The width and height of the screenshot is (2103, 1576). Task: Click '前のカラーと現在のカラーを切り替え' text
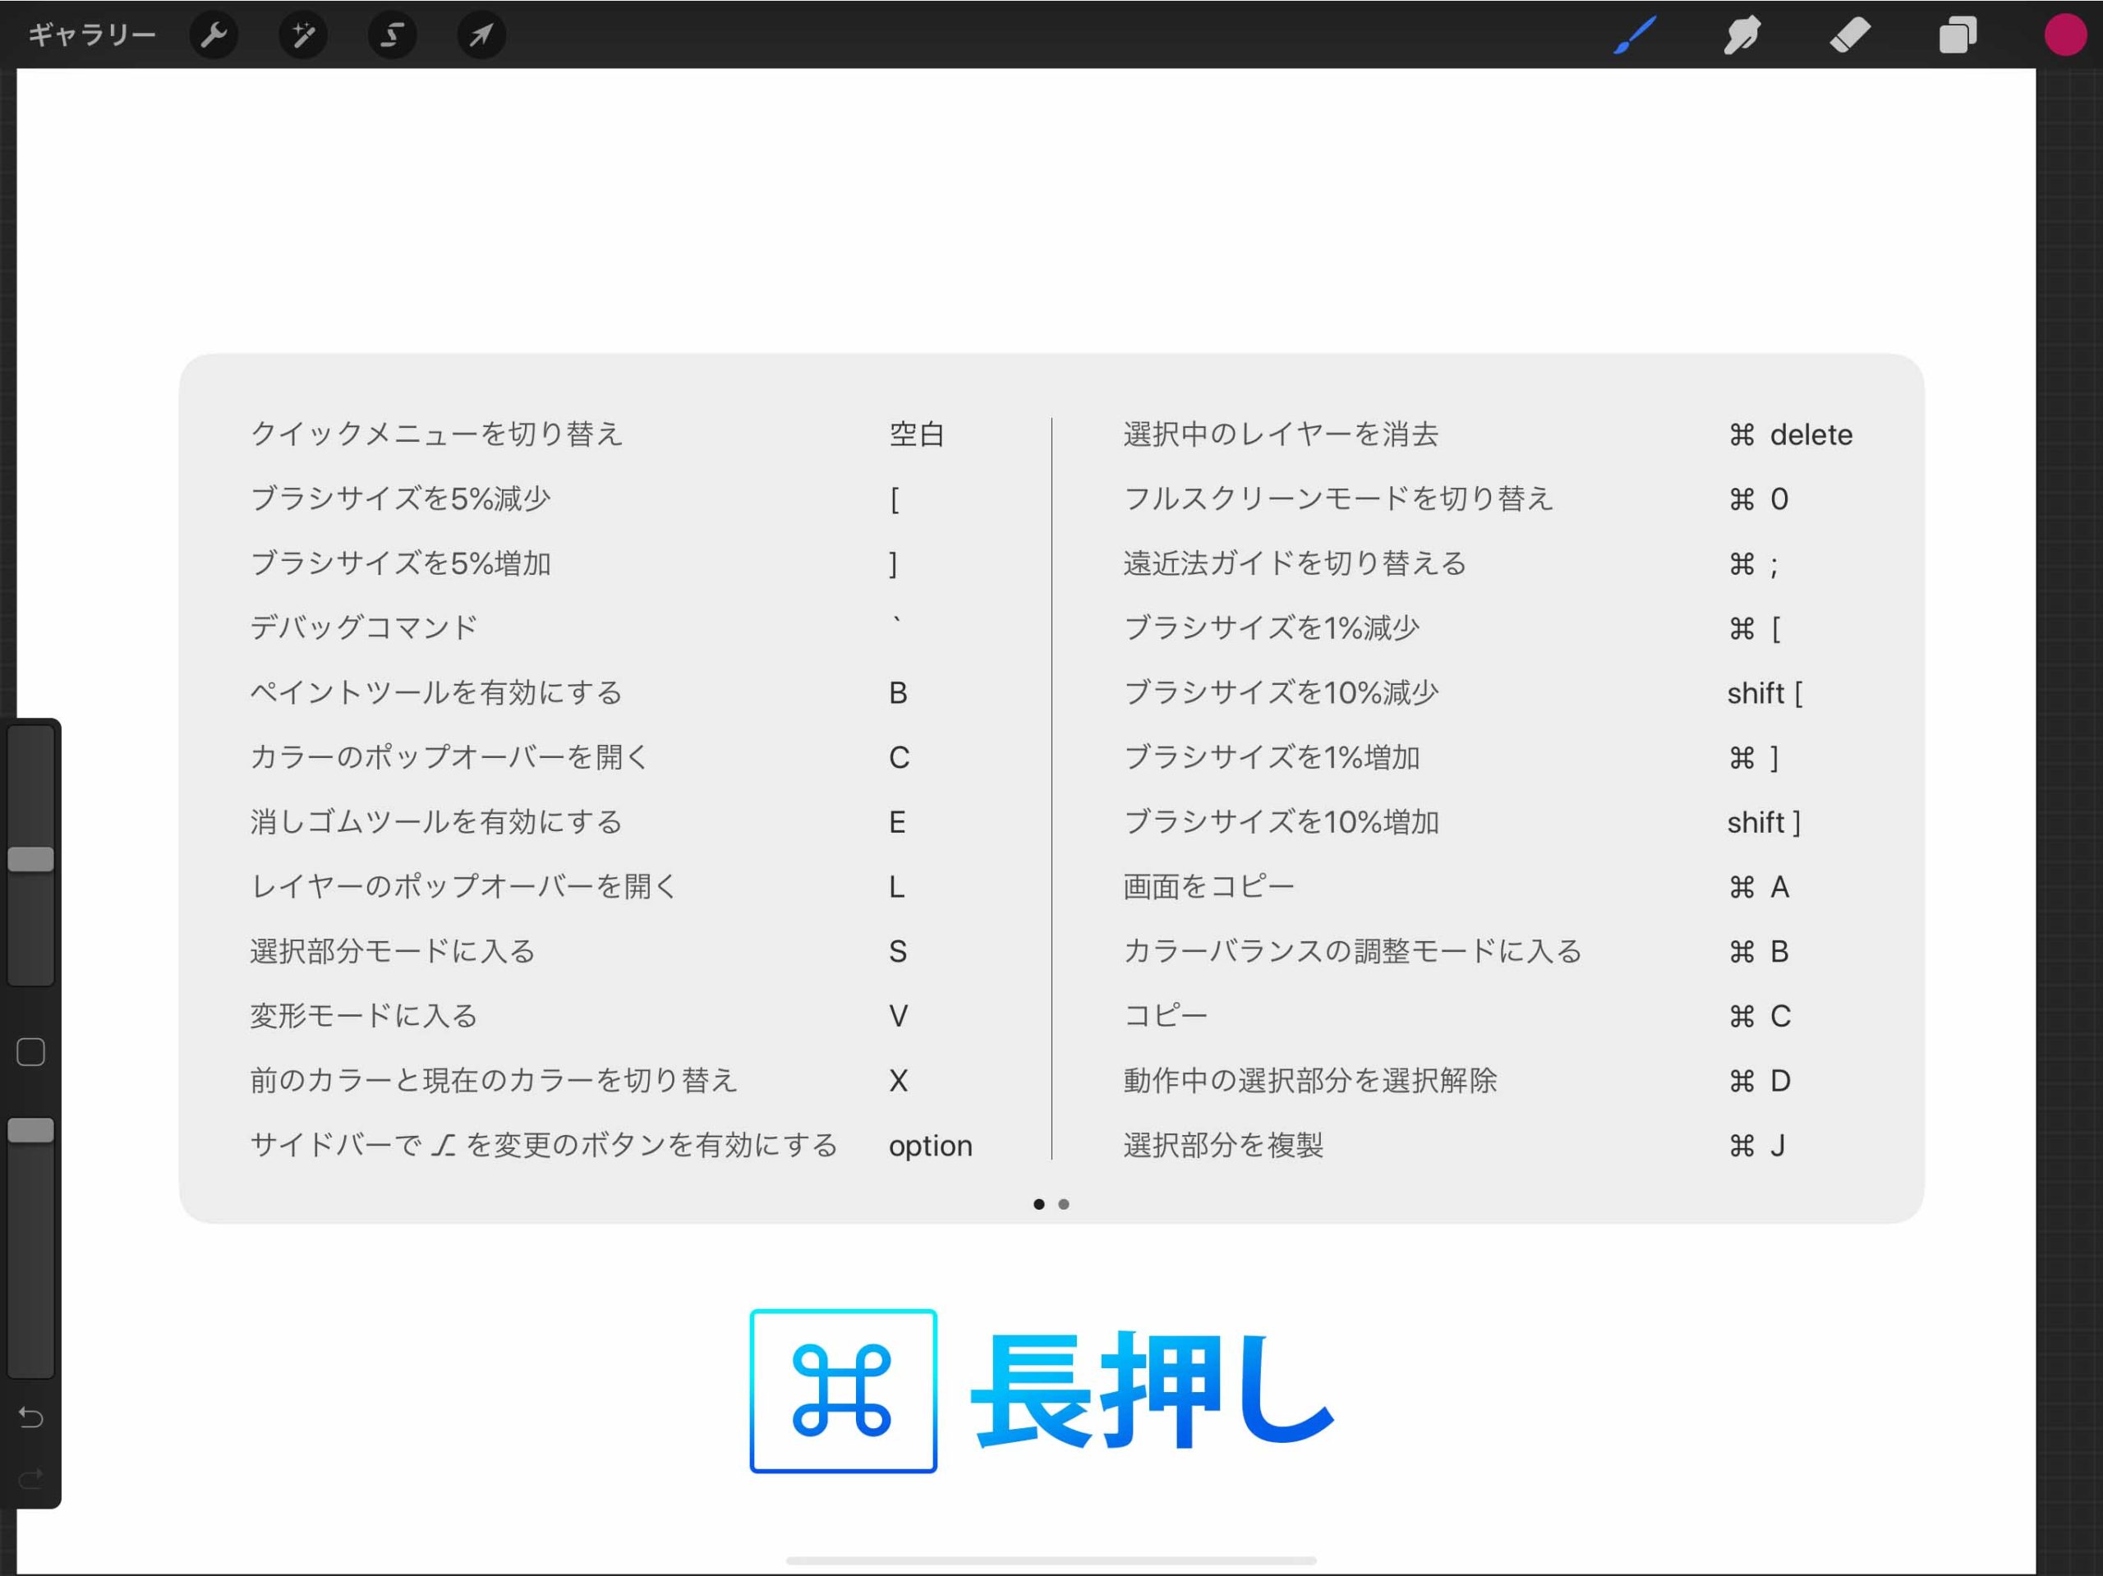coord(494,1081)
